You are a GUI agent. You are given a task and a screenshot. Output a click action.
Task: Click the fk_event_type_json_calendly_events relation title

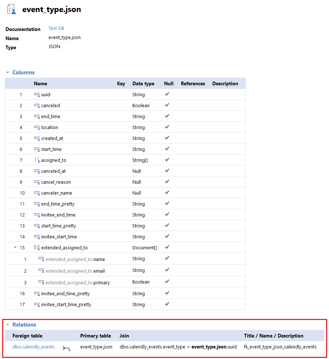[280, 347]
